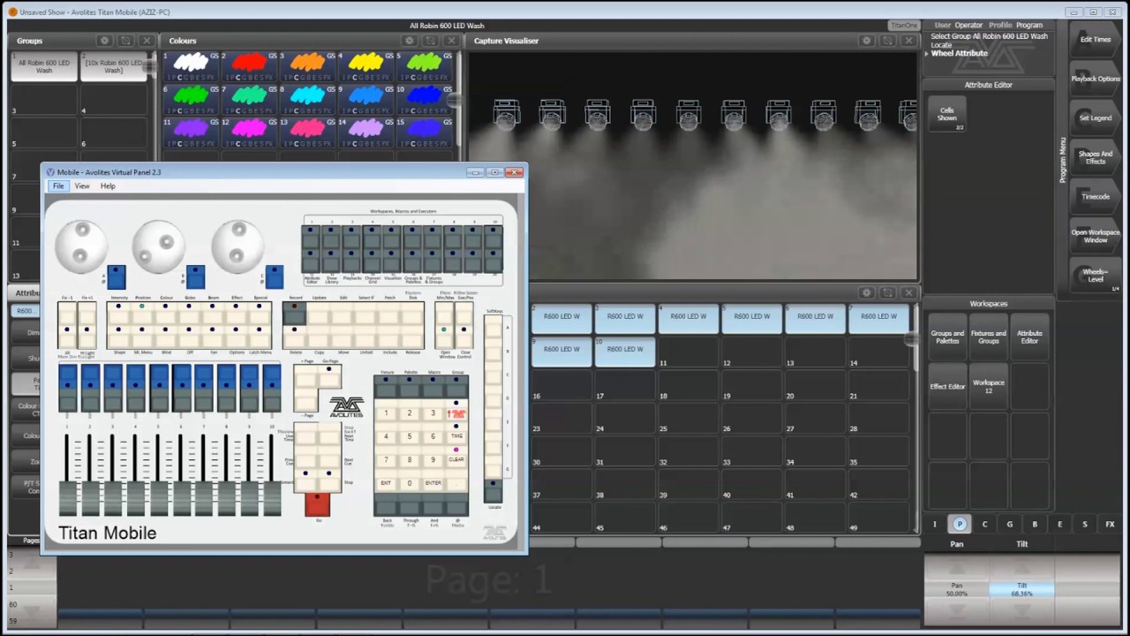Click the Copy button on virtual panel
Image resolution: width=1130 pixels, height=636 pixels.
pos(318,336)
